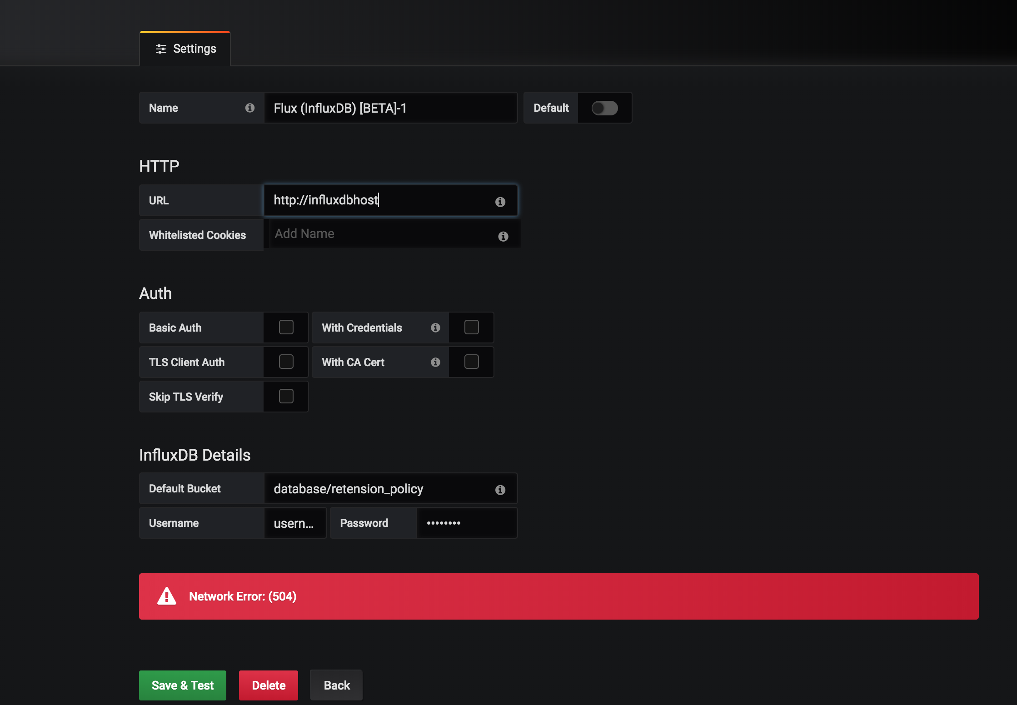Click the warning triangle in the error banner
1017x705 pixels.
[x=167, y=596]
